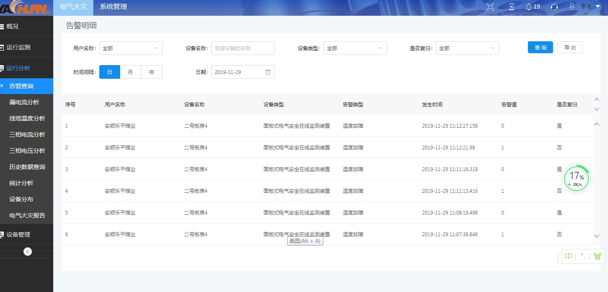
Task: Select 年 time interval
Action: pyautogui.click(x=152, y=72)
